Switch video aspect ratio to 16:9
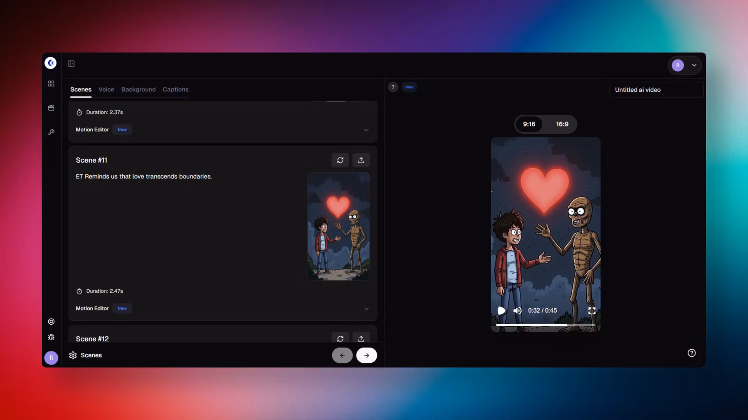The width and height of the screenshot is (748, 420). point(562,124)
